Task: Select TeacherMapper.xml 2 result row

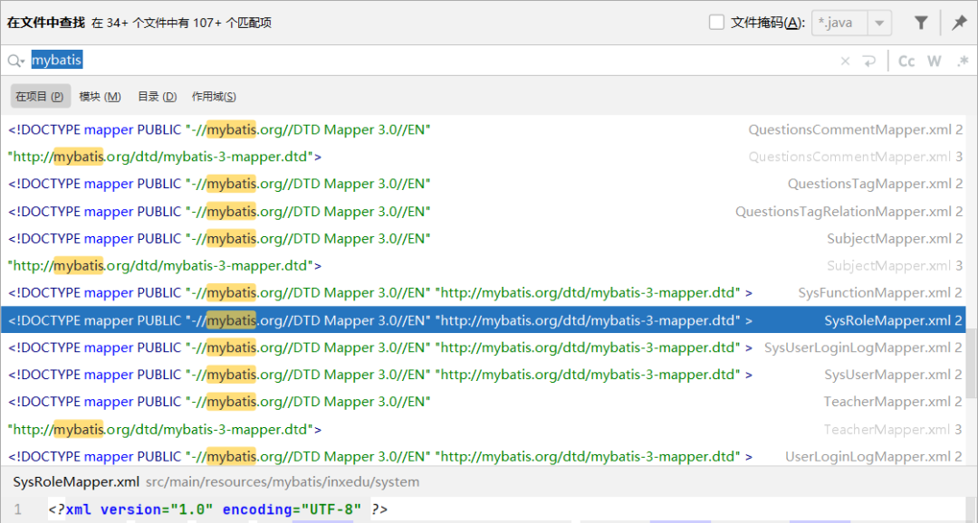Action: pyautogui.click(x=484, y=402)
